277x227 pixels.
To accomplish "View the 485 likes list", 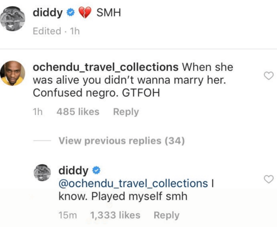I will click(x=78, y=112).
